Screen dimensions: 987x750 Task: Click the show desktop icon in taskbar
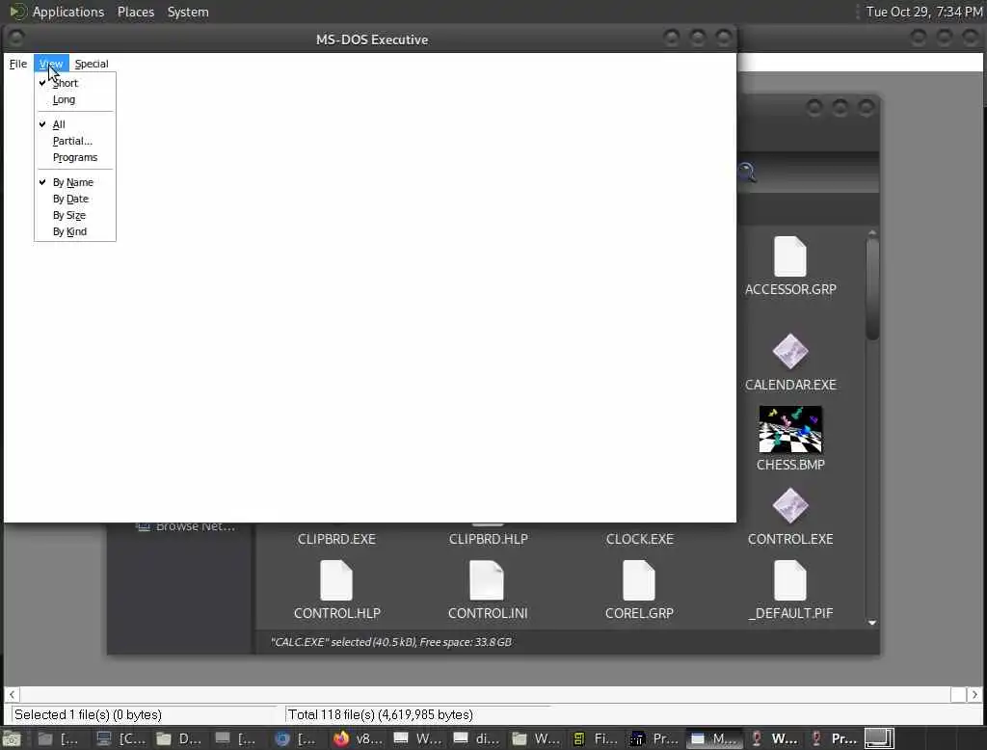[x=12, y=738]
